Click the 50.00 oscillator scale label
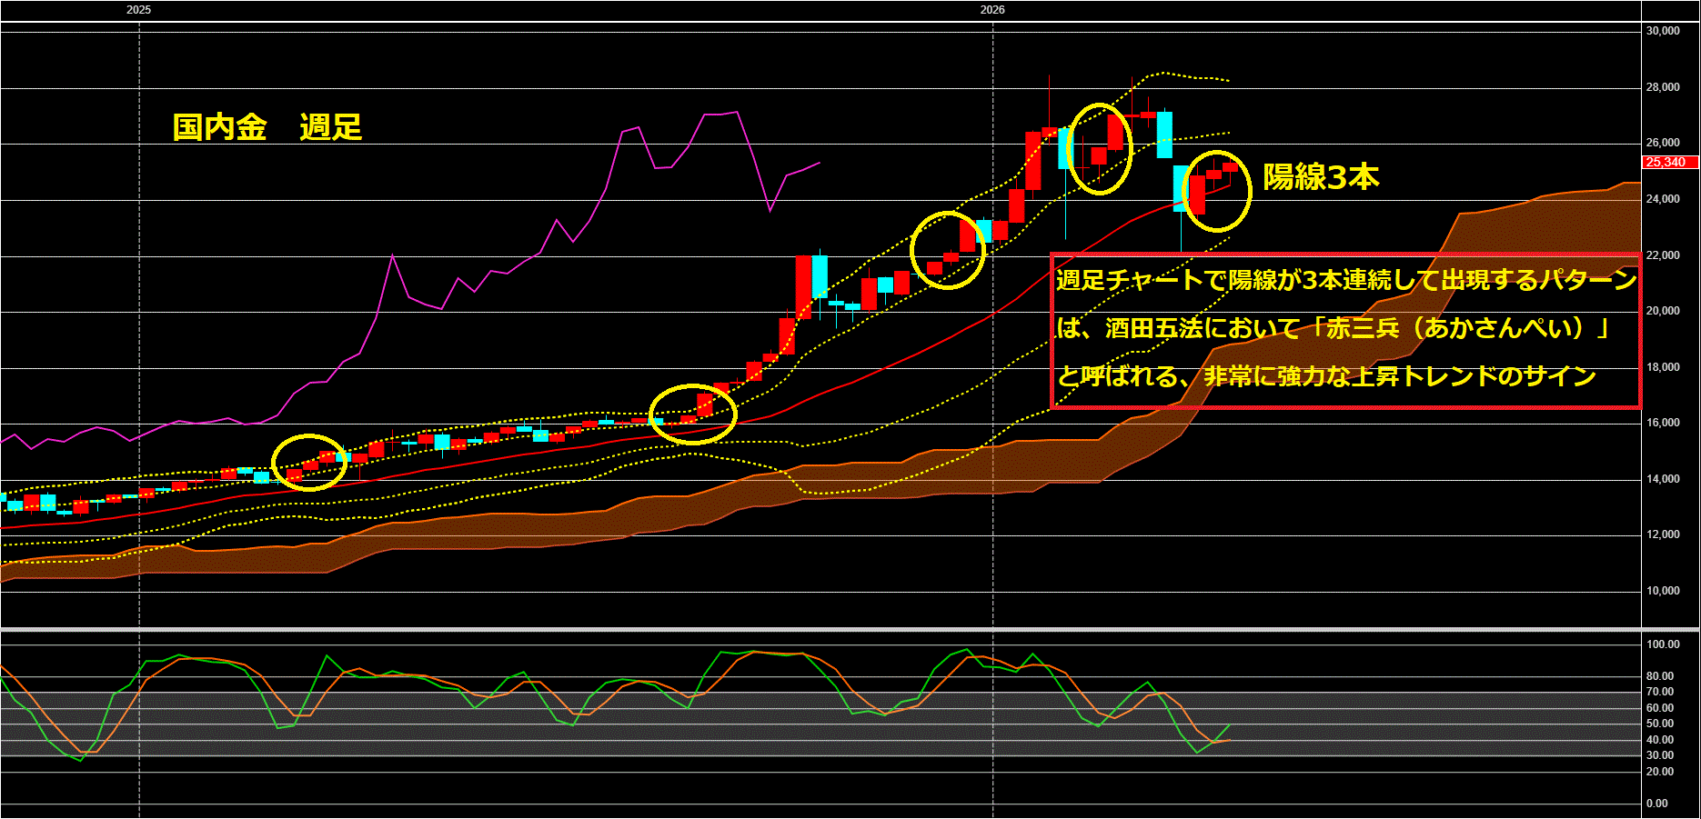Screen dimensions: 1701x819 coord(1660,724)
